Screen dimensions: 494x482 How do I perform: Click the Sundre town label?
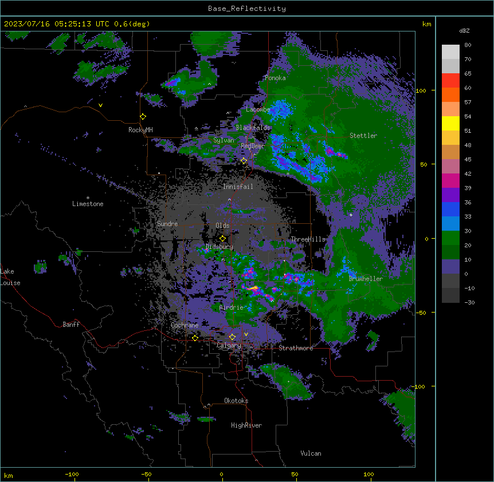(167, 224)
